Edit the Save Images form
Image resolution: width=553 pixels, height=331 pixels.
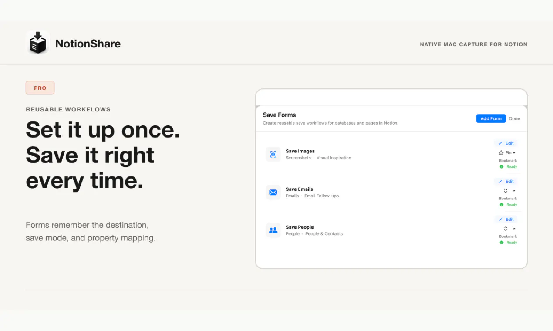506,143
